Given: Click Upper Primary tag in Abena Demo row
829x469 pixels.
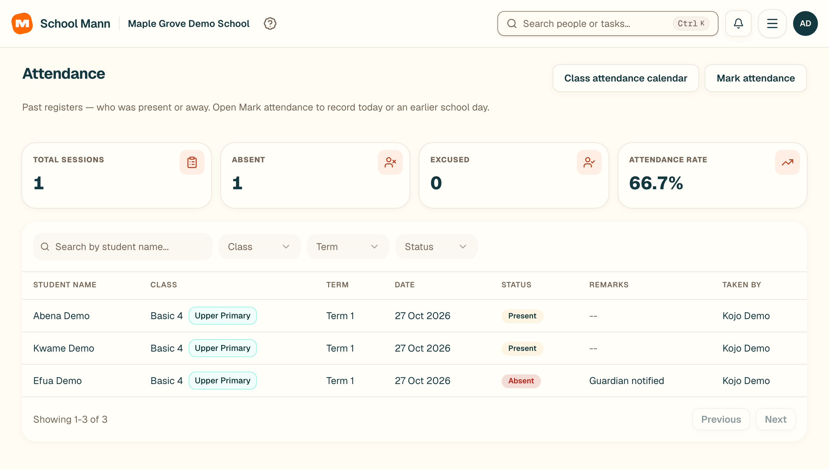Looking at the screenshot, I should (223, 316).
